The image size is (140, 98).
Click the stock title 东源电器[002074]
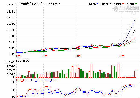point(29,4)
